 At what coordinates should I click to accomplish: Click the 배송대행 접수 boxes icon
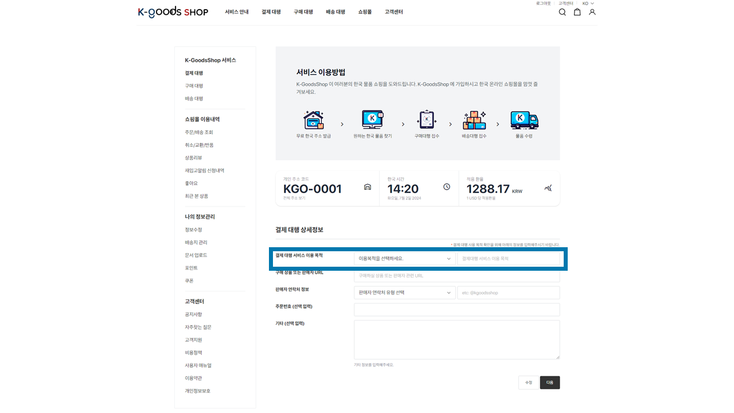(x=474, y=120)
